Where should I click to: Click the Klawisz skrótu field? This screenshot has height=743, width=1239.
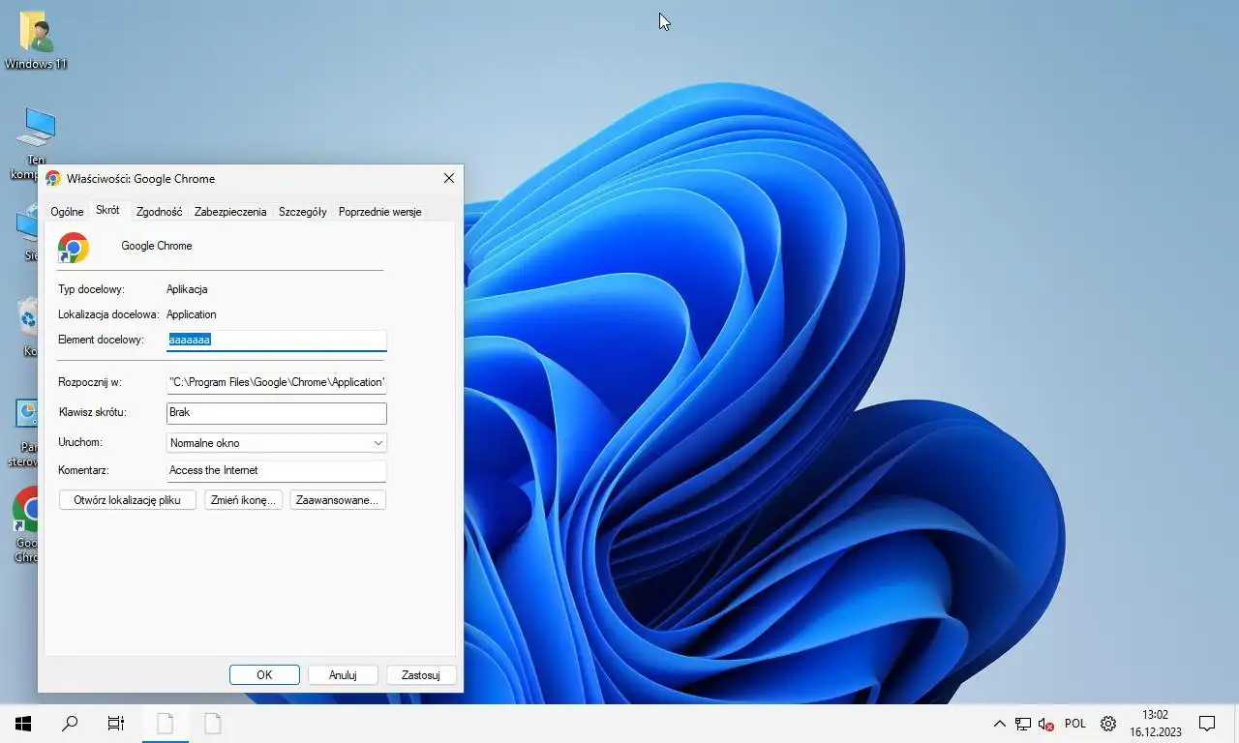277,413
